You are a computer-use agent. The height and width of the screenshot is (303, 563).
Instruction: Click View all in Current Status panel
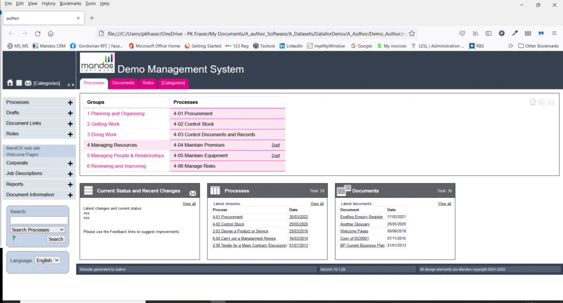(x=189, y=204)
